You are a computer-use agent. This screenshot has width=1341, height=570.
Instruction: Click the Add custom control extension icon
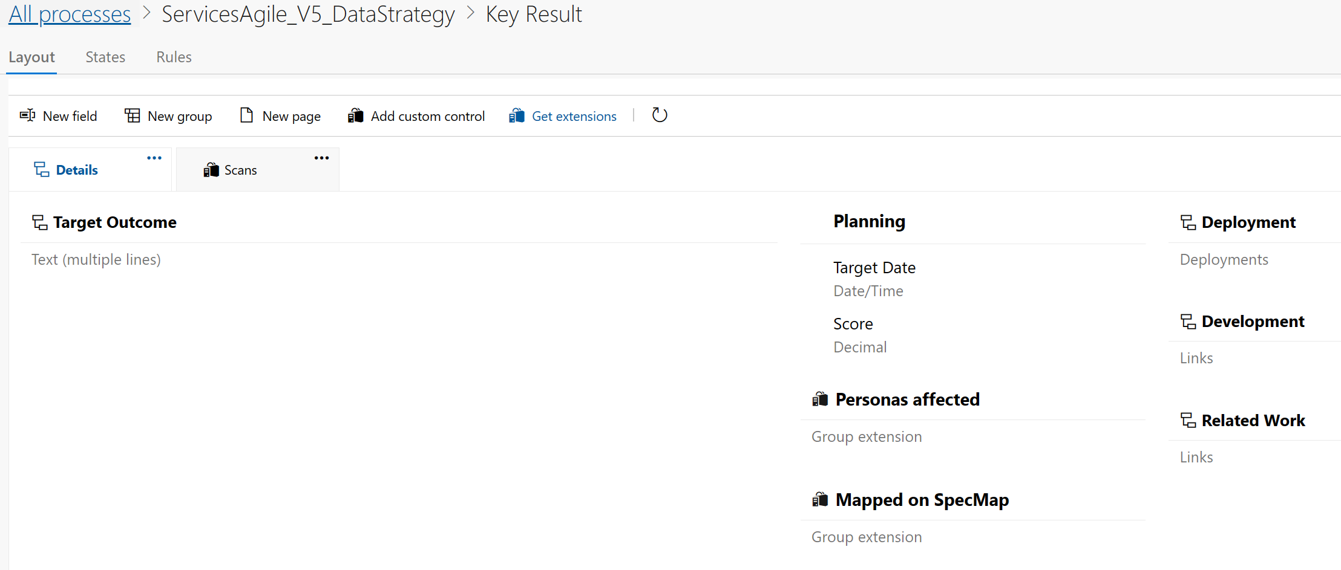[x=356, y=115]
